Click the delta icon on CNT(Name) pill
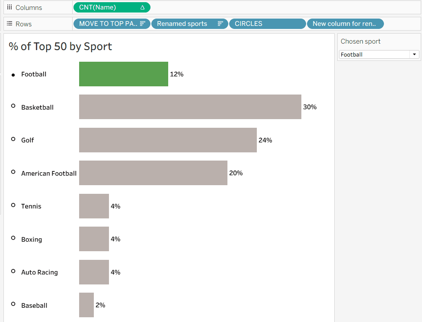The width and height of the screenshot is (422, 322). (x=142, y=7)
